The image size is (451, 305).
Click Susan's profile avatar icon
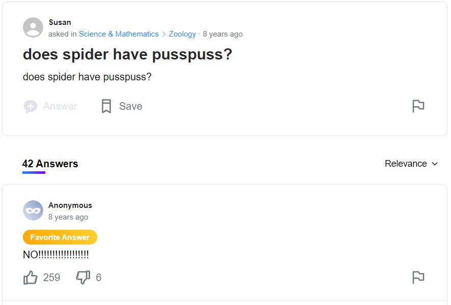coord(33,27)
